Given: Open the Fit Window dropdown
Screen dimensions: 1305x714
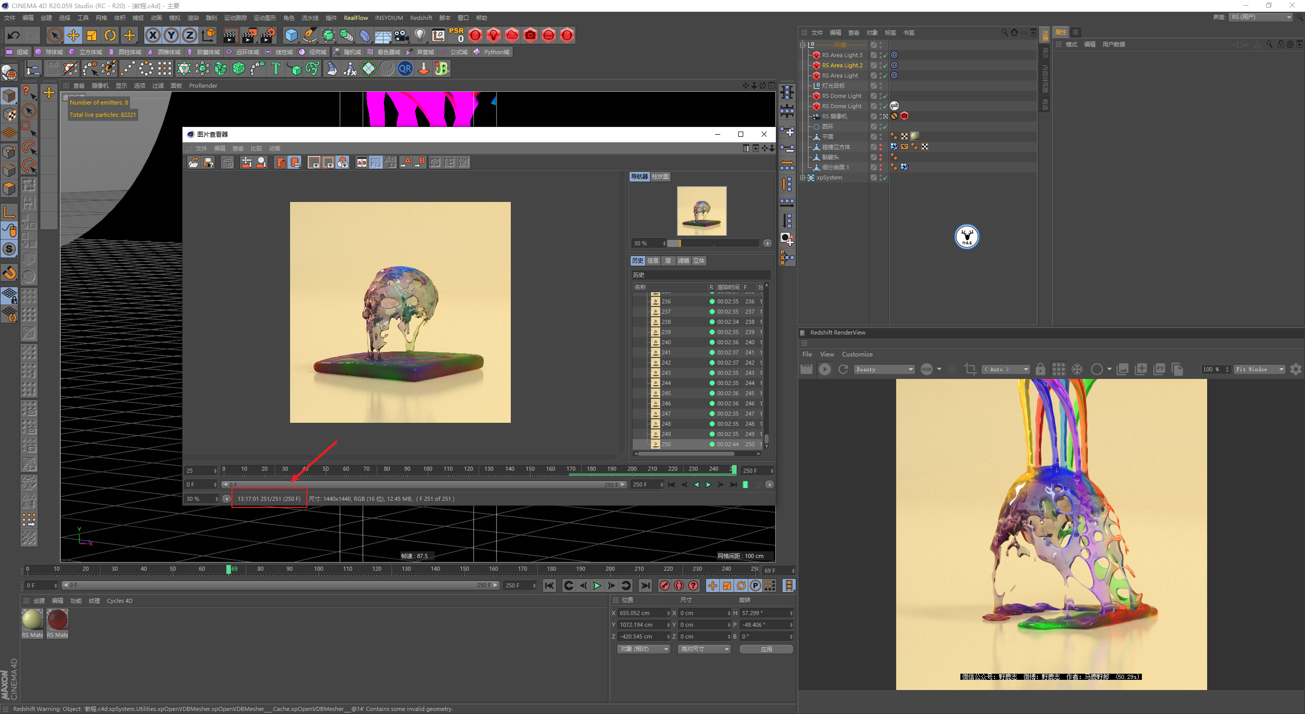Looking at the screenshot, I should (1259, 369).
